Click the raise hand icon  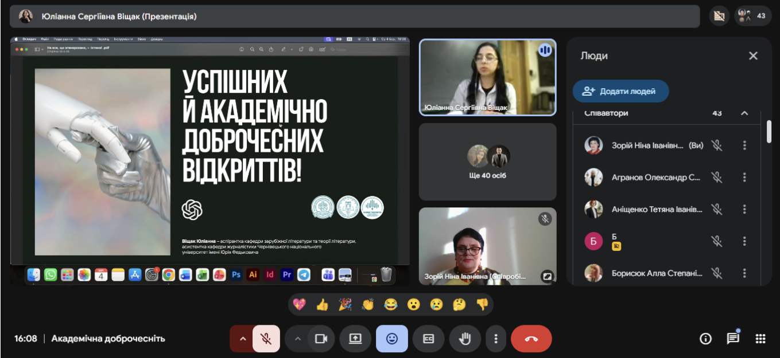point(465,339)
